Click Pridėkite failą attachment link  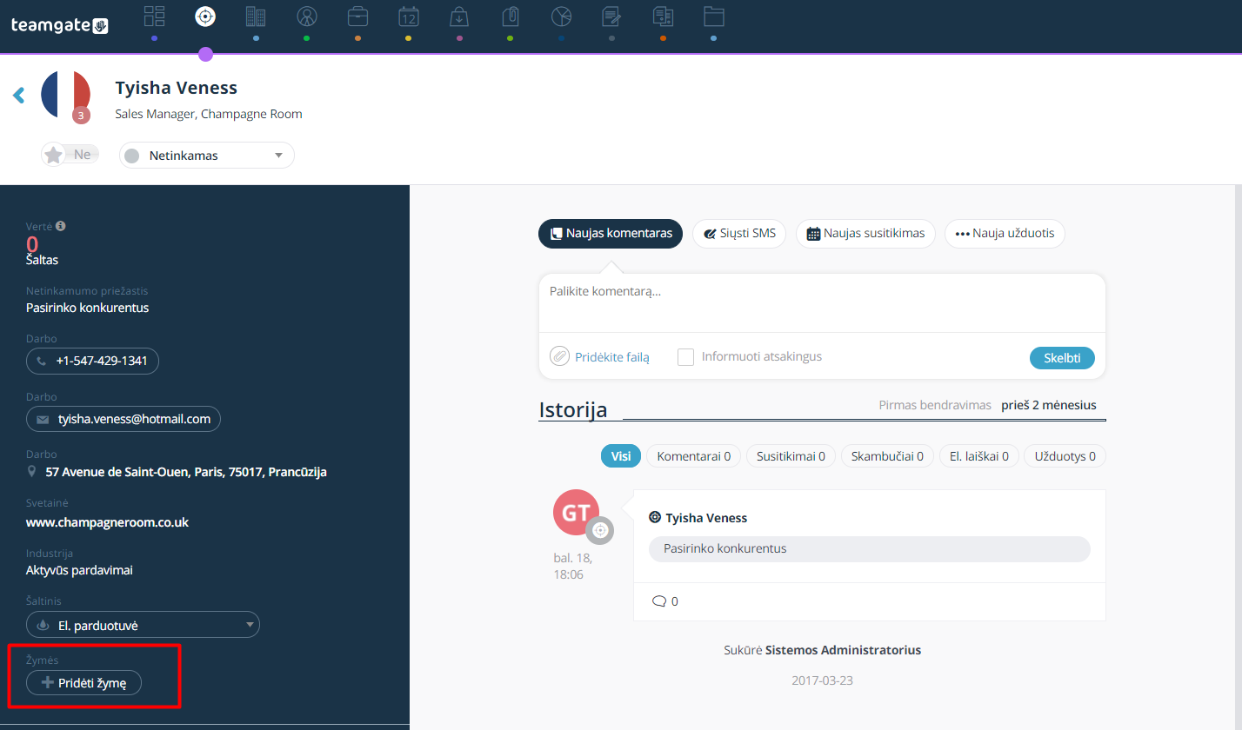(600, 356)
